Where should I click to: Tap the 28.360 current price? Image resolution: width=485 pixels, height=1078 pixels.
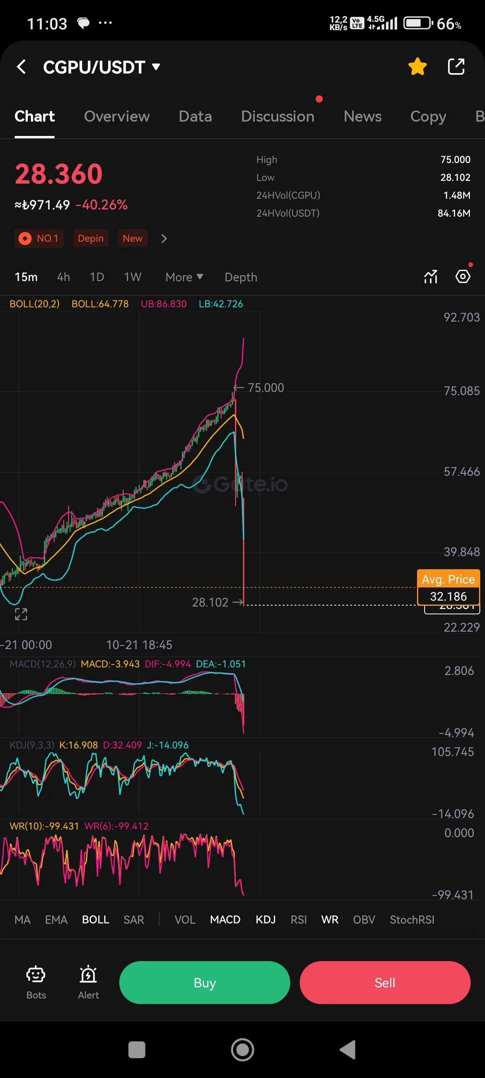point(58,174)
